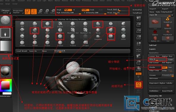
Task: Click the Edge Loop button
Action: 155,71
